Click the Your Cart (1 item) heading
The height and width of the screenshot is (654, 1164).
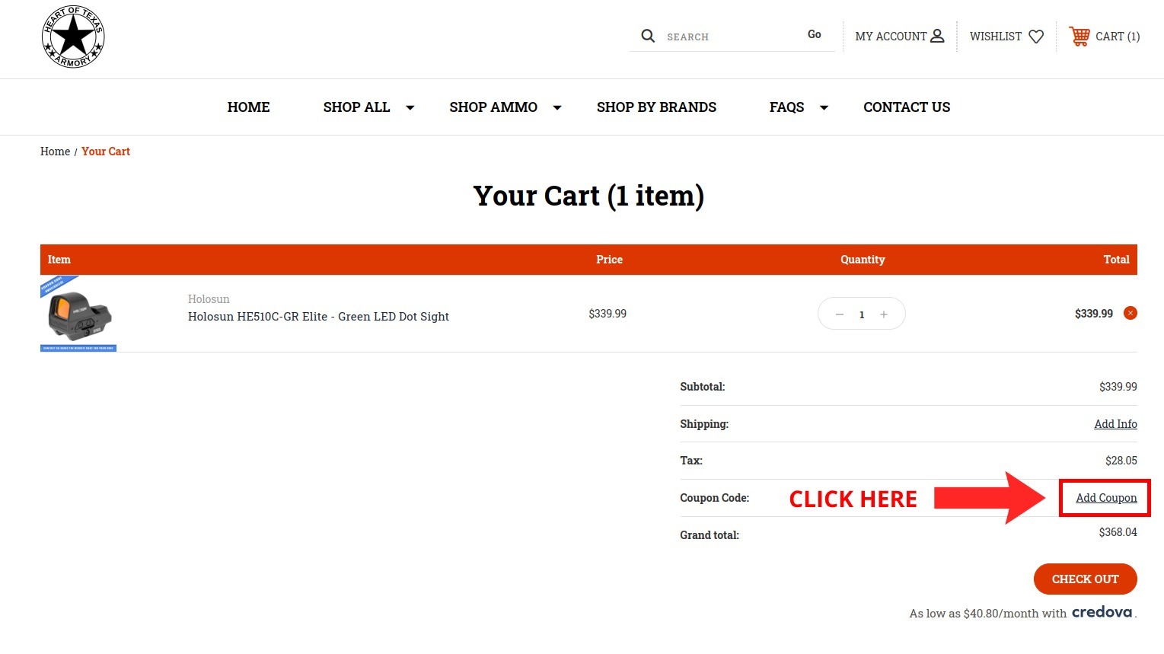[588, 196]
